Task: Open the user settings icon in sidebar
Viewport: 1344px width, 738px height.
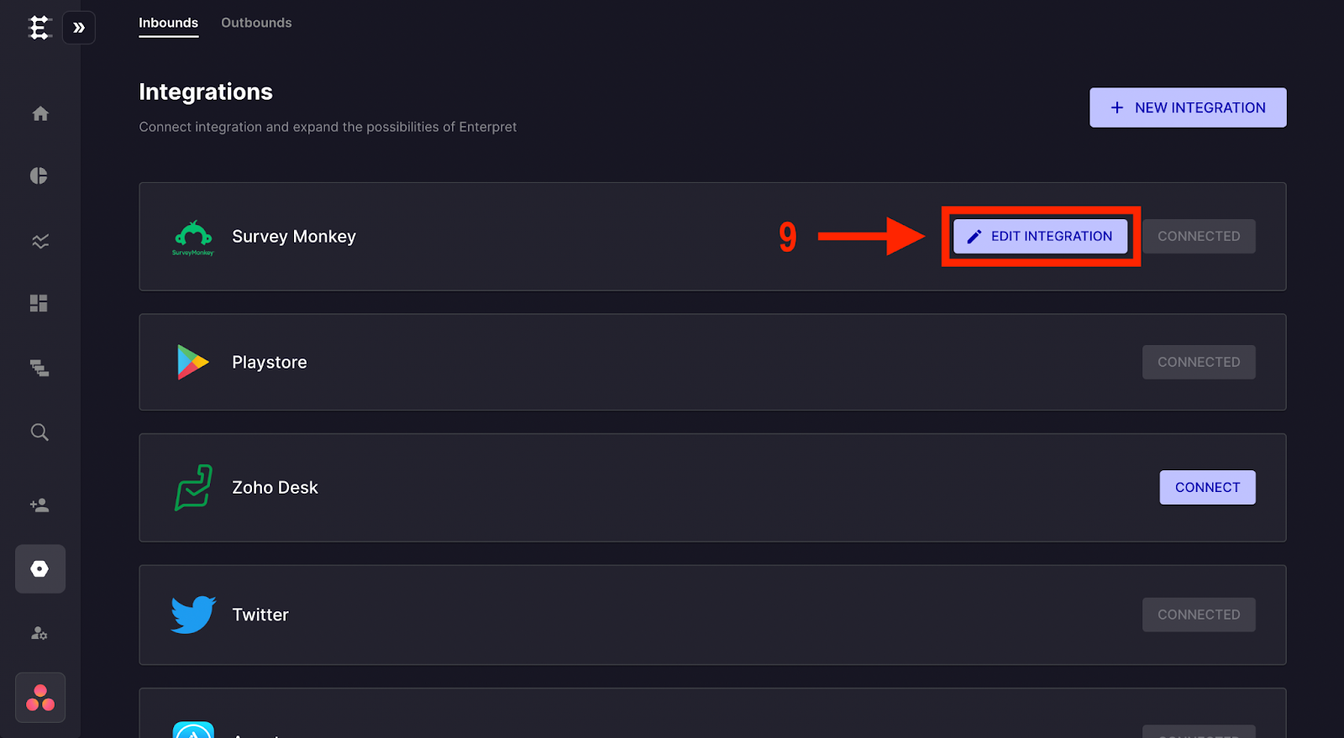Action: click(39, 633)
